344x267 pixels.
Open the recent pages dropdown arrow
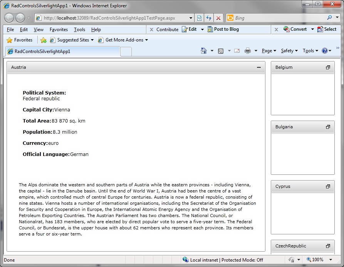coord(29,18)
